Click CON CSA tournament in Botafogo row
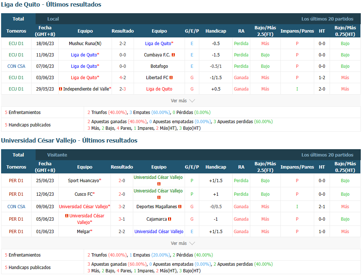The width and height of the screenshot is (363, 276). pyautogui.click(x=16, y=66)
